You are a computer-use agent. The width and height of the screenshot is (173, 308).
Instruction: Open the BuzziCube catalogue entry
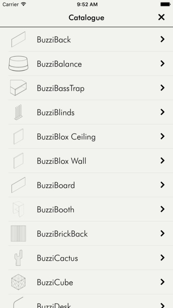[86, 282]
